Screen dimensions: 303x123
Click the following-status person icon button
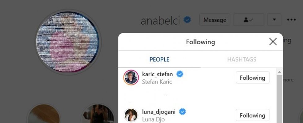249,20
